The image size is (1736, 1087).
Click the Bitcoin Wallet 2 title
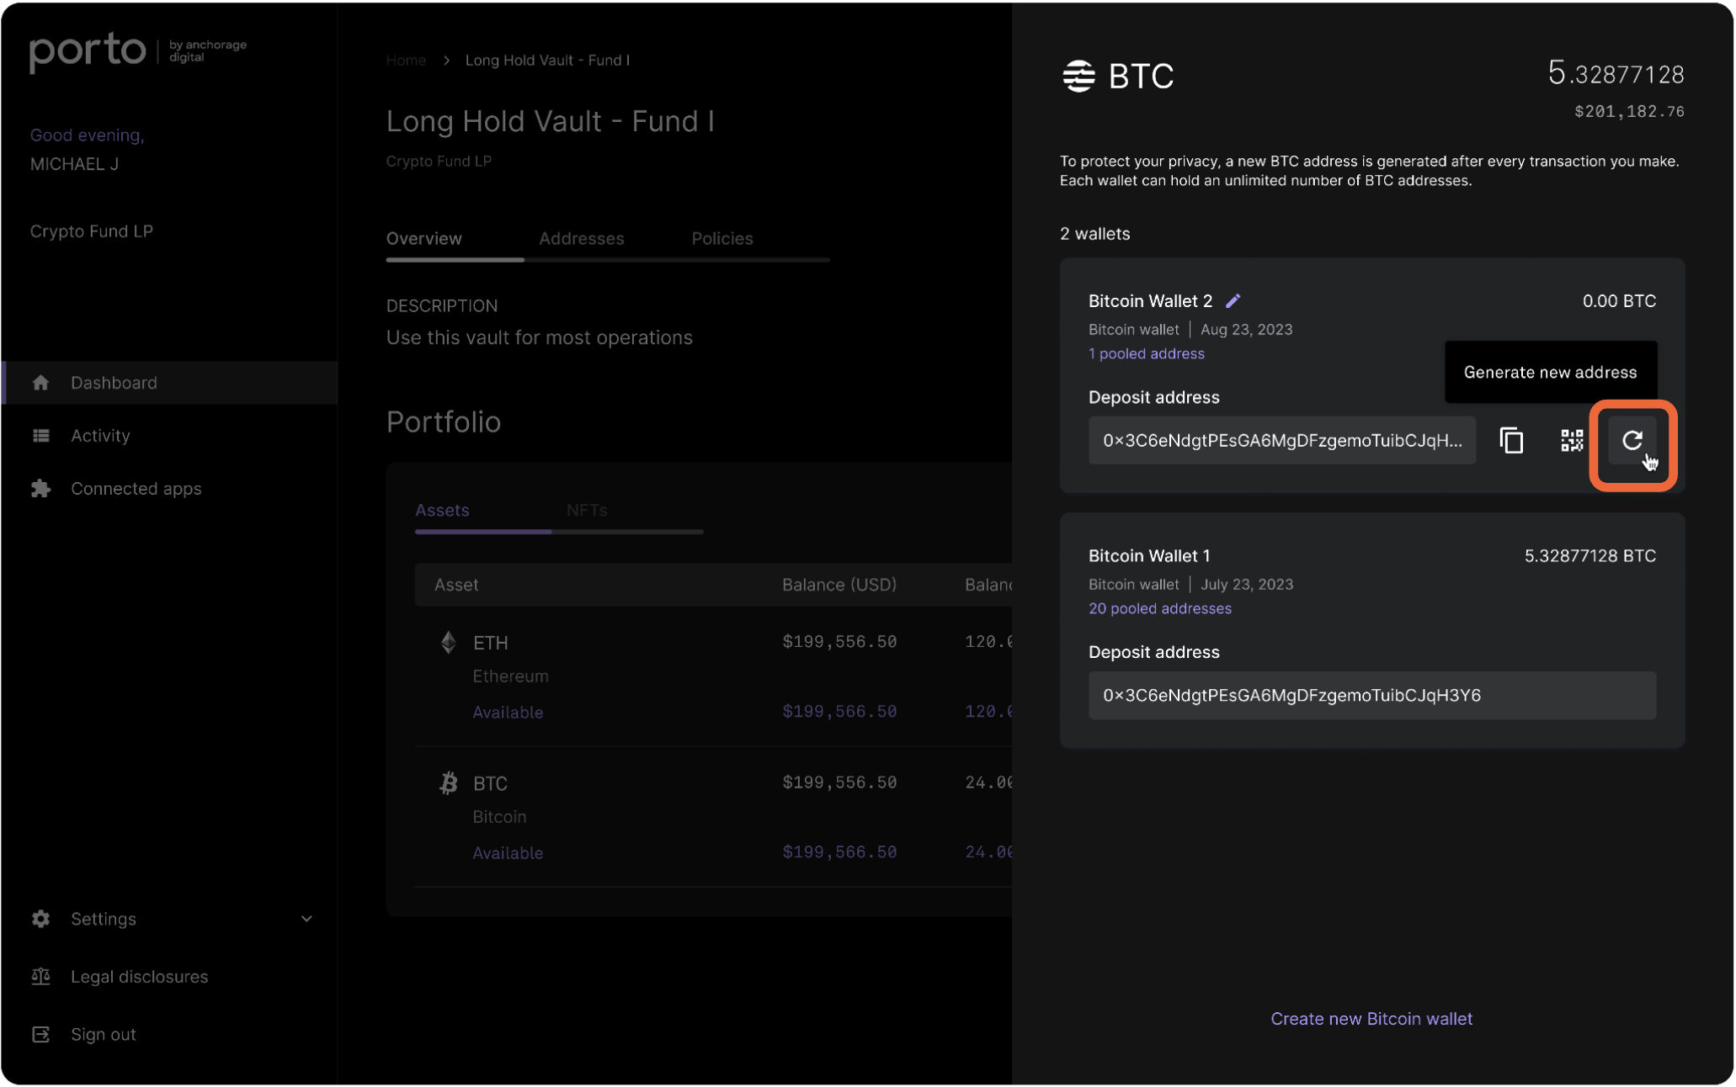[x=1151, y=301]
